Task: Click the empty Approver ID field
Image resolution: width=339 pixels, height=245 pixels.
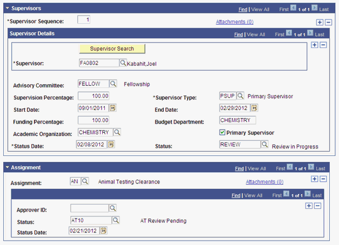Action: (90, 208)
